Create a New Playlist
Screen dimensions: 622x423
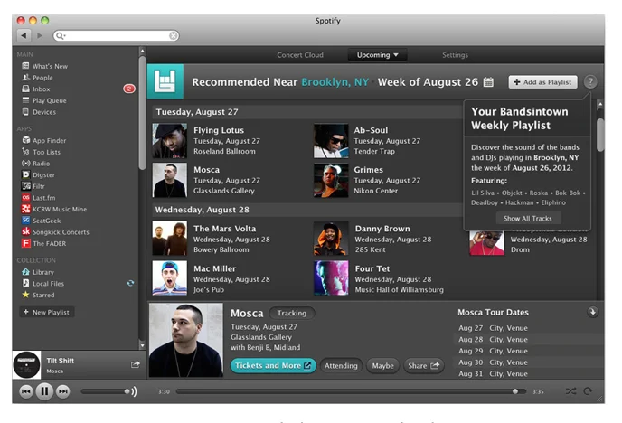click(47, 313)
